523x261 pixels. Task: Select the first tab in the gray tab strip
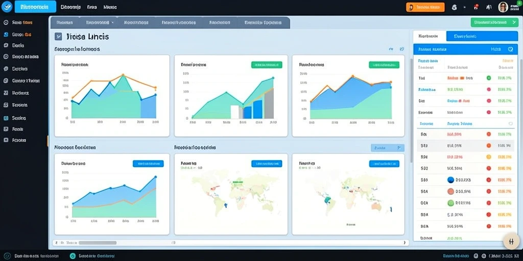click(x=65, y=22)
